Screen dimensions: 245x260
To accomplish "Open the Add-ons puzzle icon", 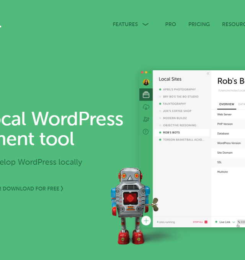I will click(146, 119).
